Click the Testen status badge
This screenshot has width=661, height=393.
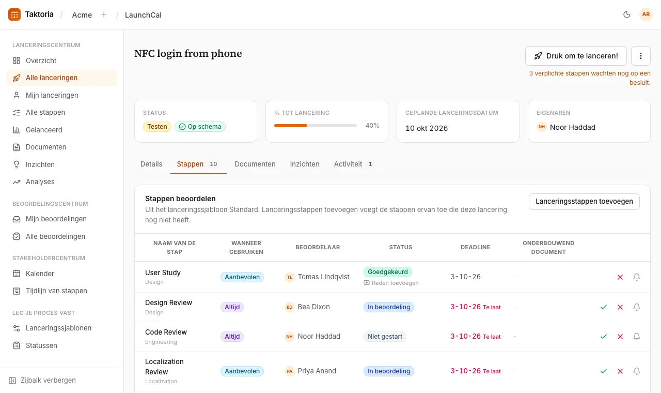(x=157, y=127)
